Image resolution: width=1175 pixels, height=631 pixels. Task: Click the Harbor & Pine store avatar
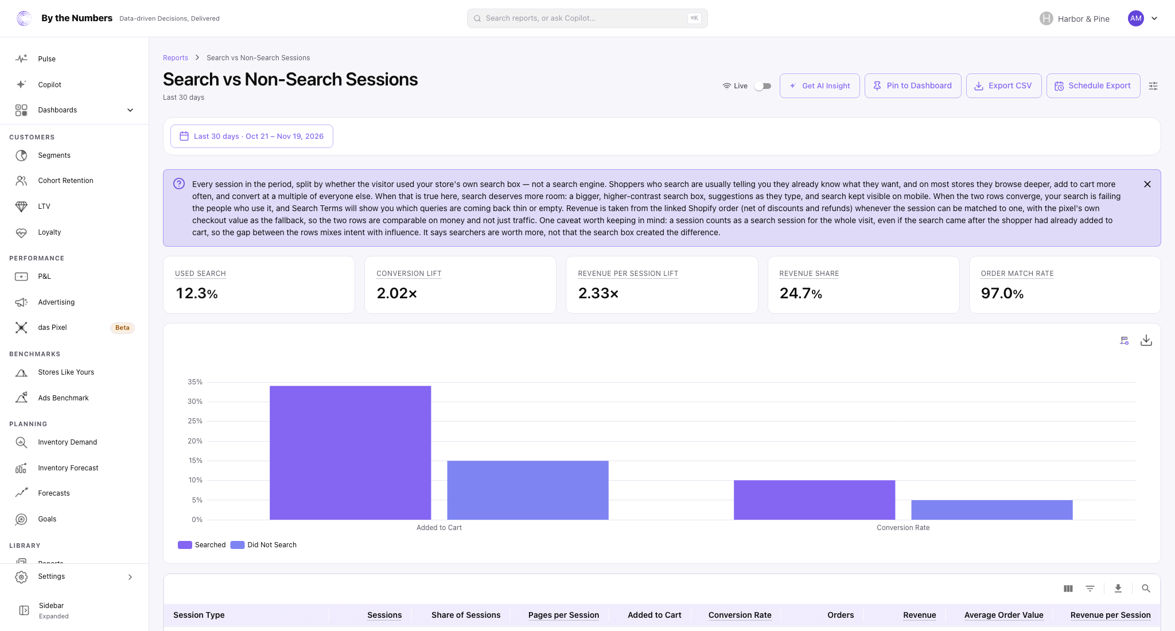point(1046,18)
